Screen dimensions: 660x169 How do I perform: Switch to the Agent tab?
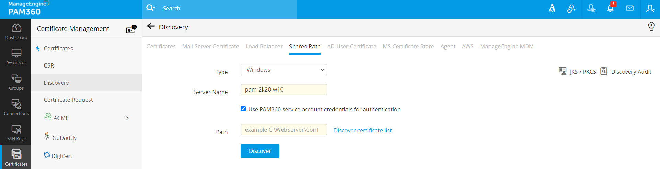point(448,46)
